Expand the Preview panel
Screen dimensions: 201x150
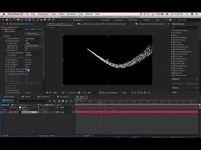[x=175, y=88]
